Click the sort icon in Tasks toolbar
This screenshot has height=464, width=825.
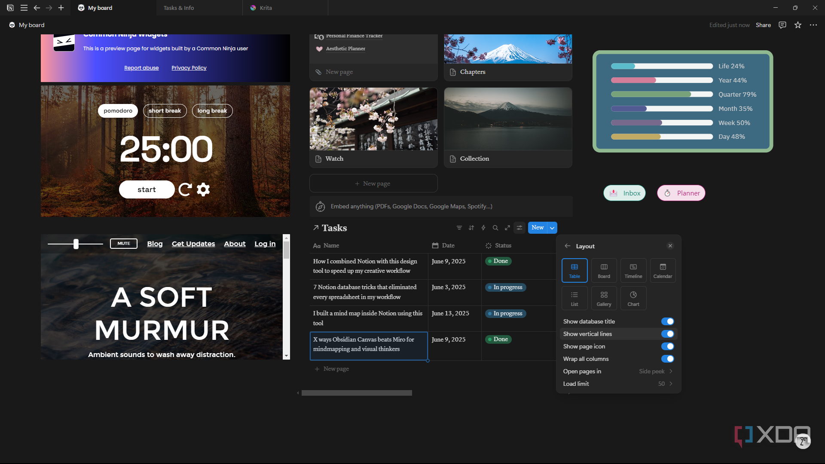[471, 228]
